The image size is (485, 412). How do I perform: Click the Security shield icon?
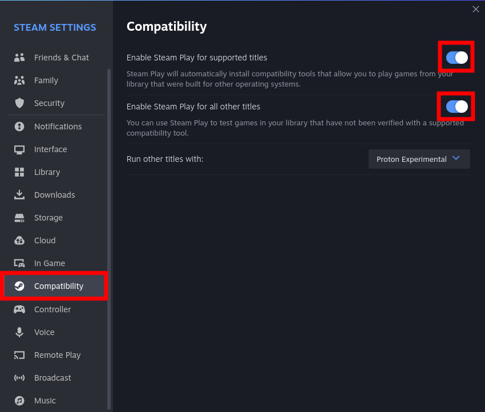tap(19, 103)
